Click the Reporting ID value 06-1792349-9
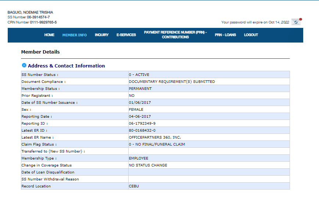This screenshot has height=205, width=319. click(x=142, y=124)
